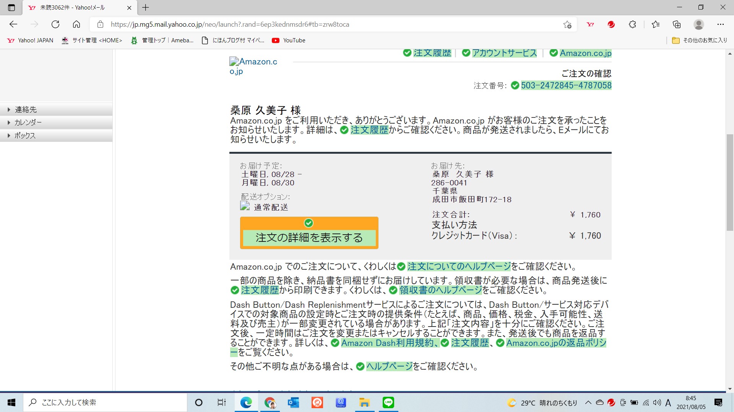Open Cortana circle icon
This screenshot has width=734, height=412.
click(x=199, y=402)
